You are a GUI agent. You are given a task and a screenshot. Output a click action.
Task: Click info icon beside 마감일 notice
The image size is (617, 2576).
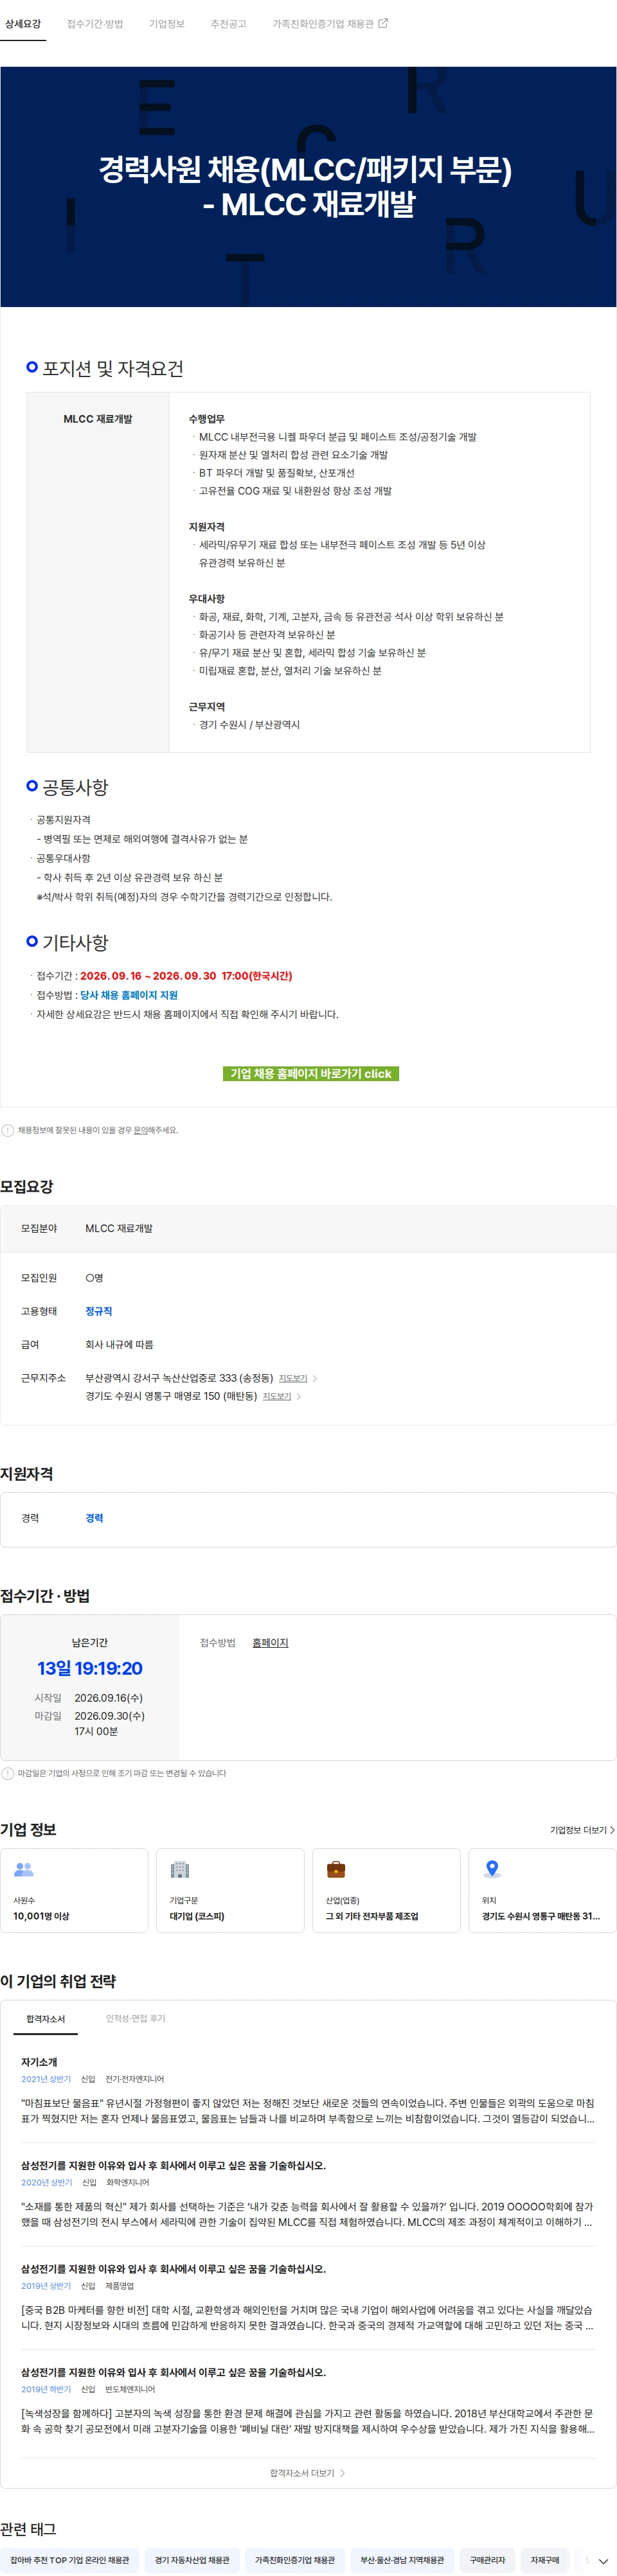coord(8,1773)
